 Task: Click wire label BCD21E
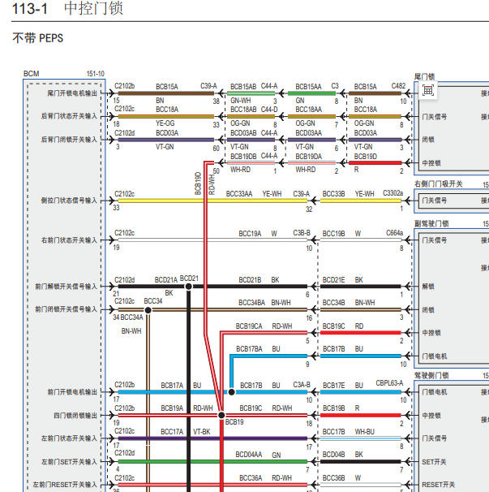pyautogui.click(x=333, y=280)
